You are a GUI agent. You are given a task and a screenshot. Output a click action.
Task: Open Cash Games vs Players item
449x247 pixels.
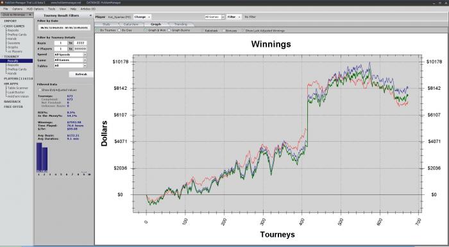[x=15, y=51]
